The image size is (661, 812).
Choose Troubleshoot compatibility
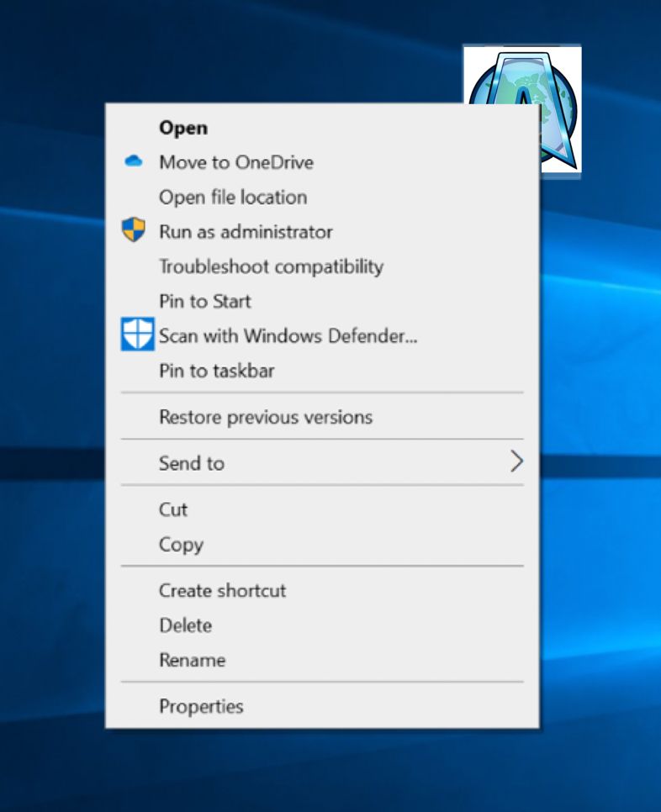[x=322, y=266]
